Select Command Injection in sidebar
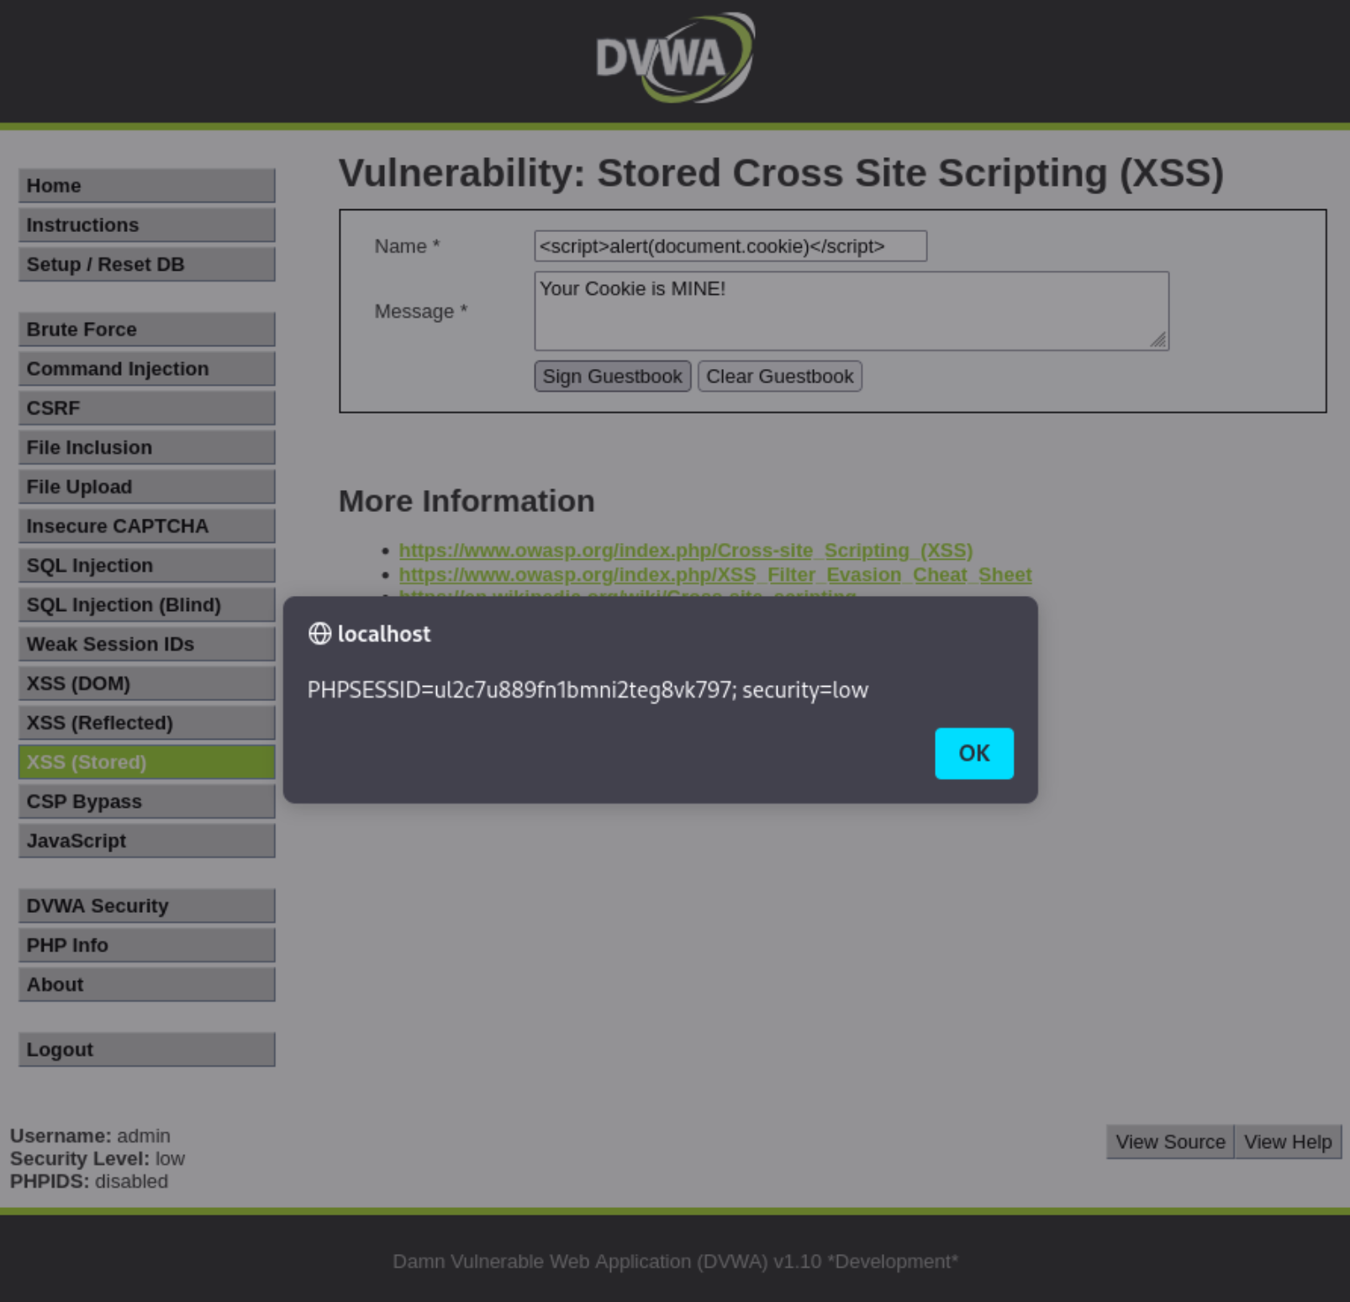 (147, 369)
